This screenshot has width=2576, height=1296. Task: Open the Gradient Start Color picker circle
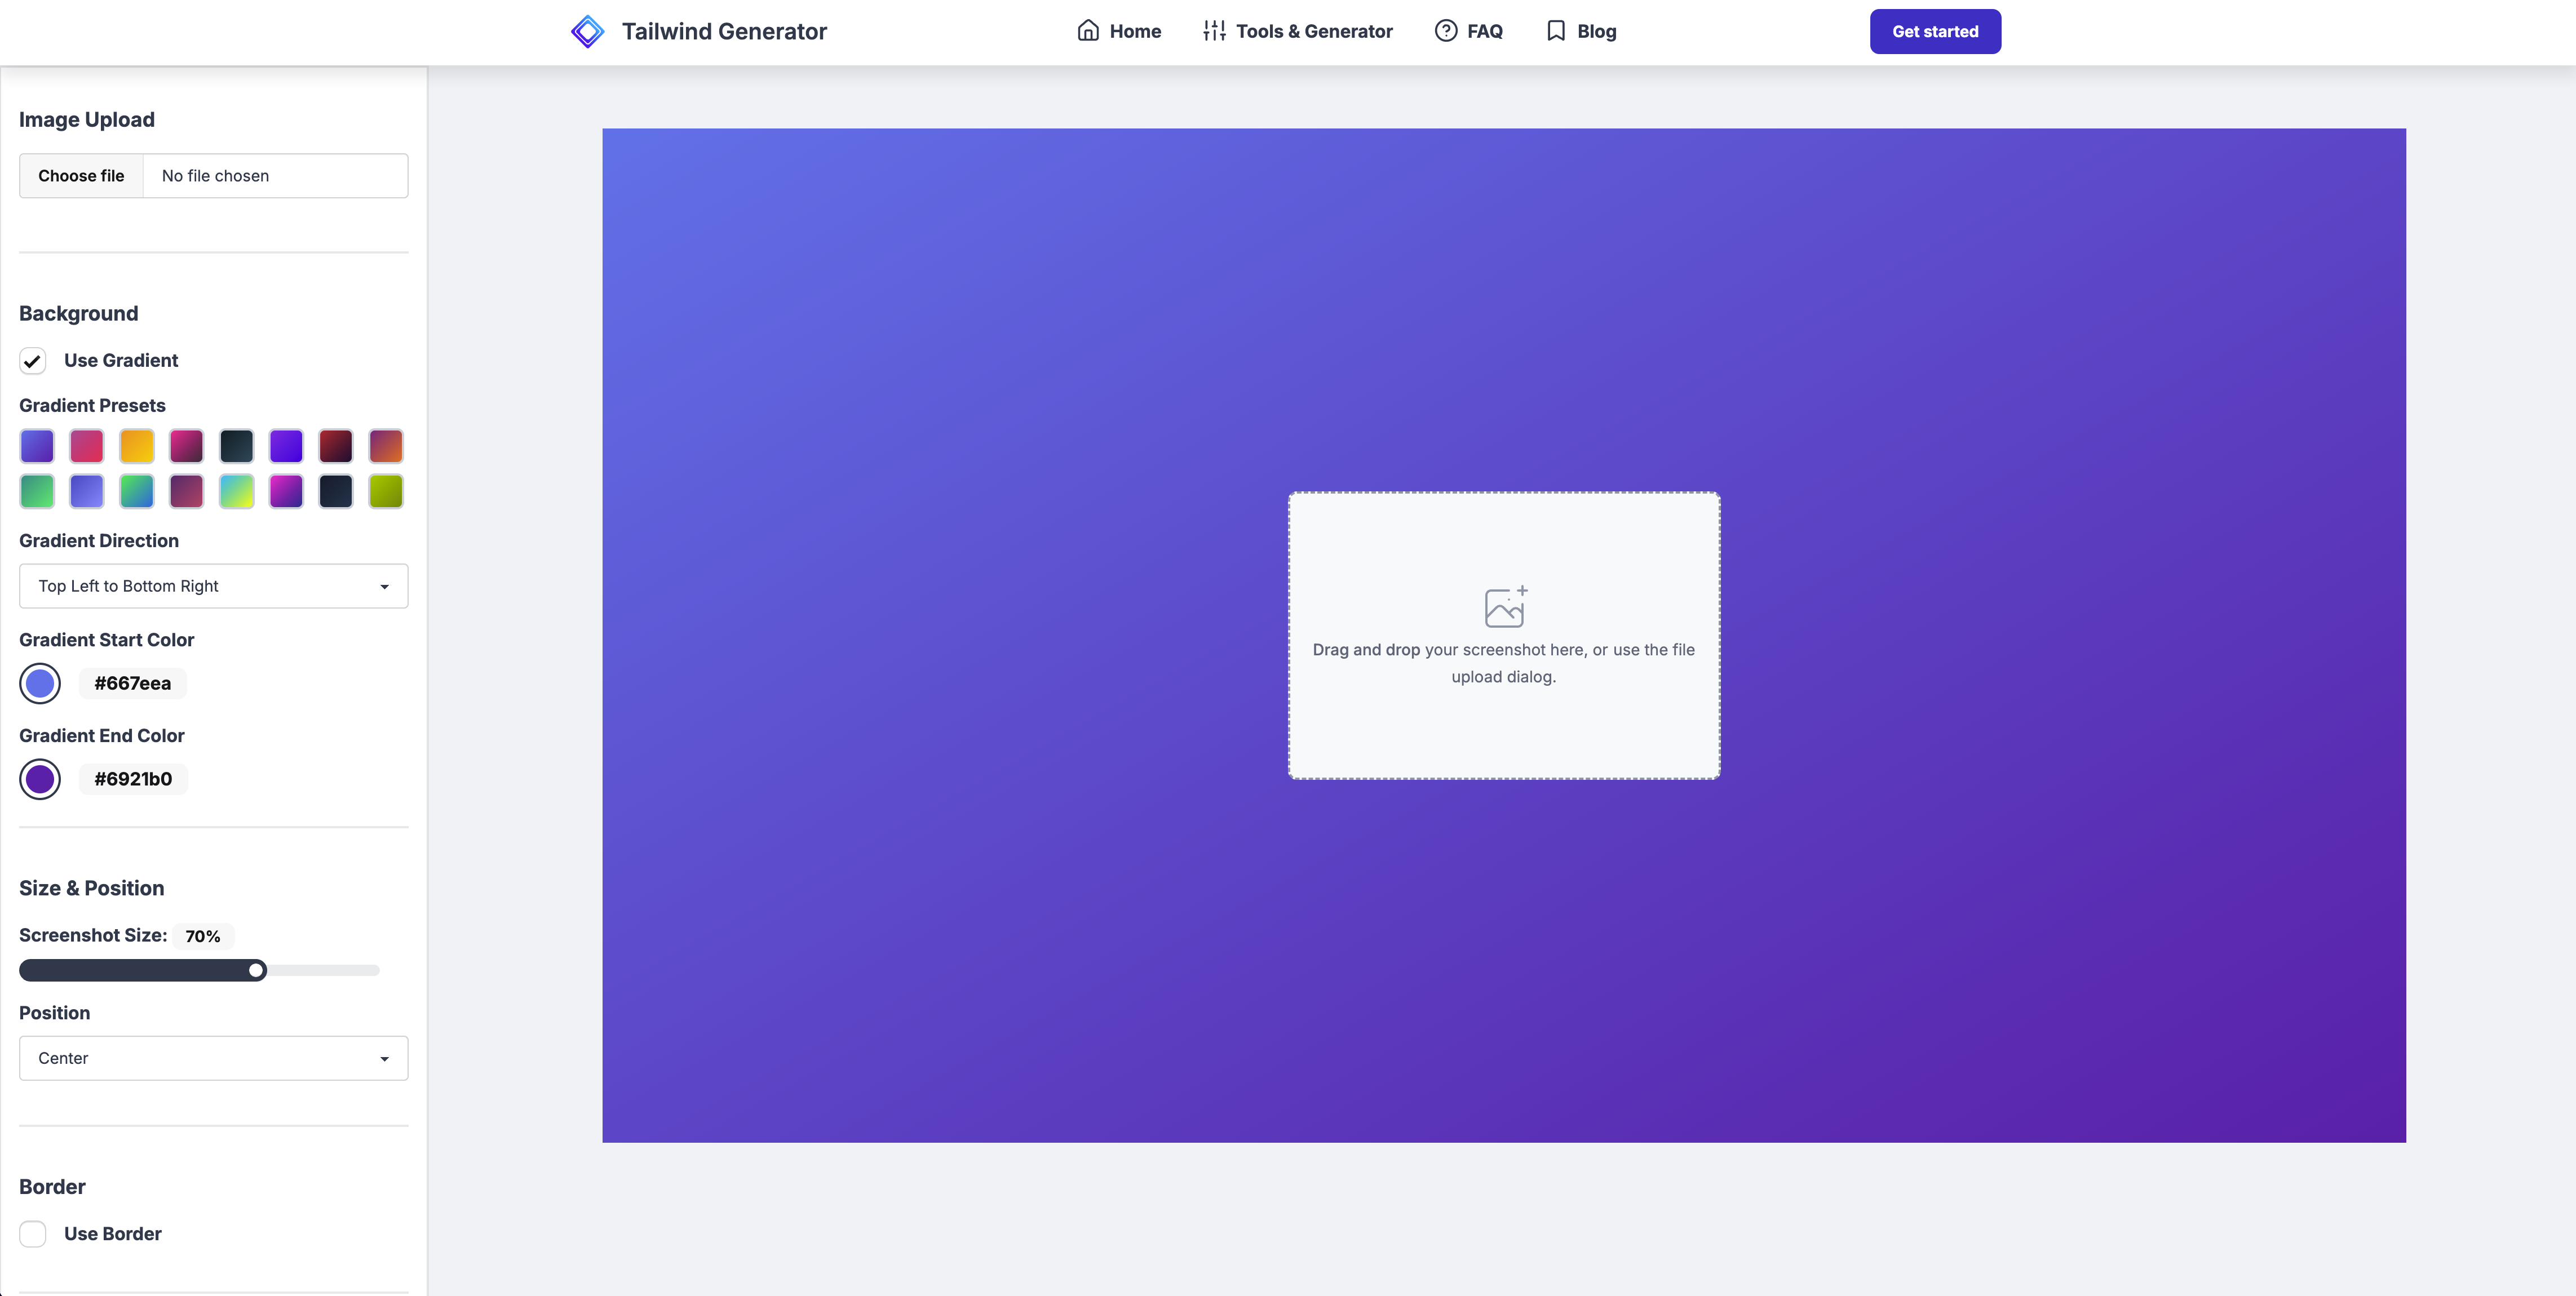click(x=40, y=683)
